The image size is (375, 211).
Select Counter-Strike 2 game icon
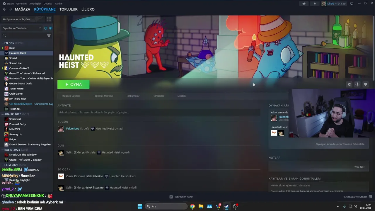[x=6, y=68]
